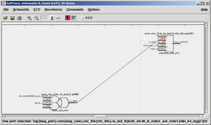The width and height of the screenshot is (211, 125).
Task: Click the zoom in magnifier
Action: coord(29,18)
